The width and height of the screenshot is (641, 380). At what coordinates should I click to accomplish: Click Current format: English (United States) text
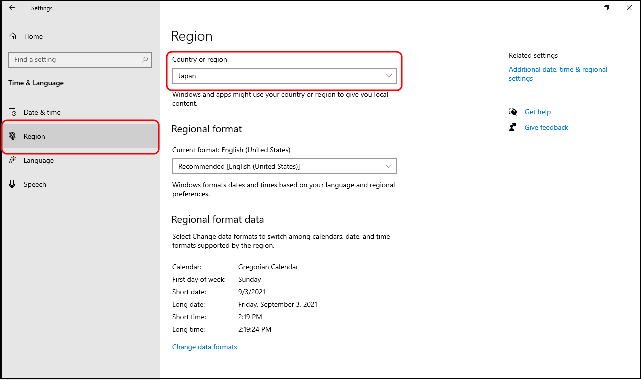[x=231, y=150]
